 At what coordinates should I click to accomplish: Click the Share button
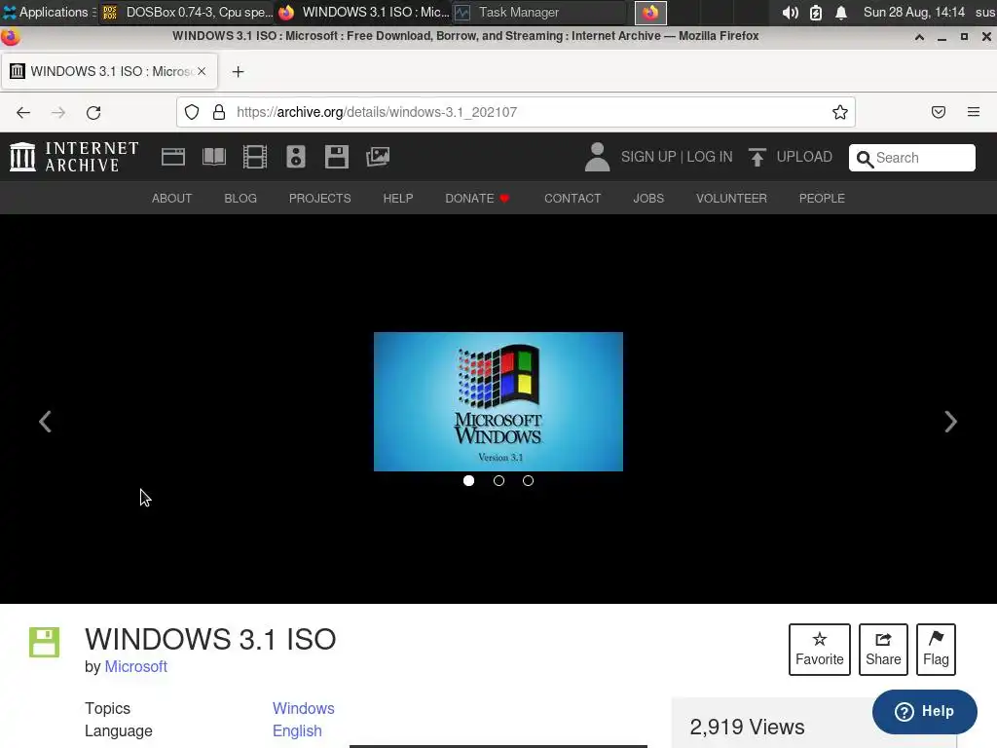click(x=883, y=650)
